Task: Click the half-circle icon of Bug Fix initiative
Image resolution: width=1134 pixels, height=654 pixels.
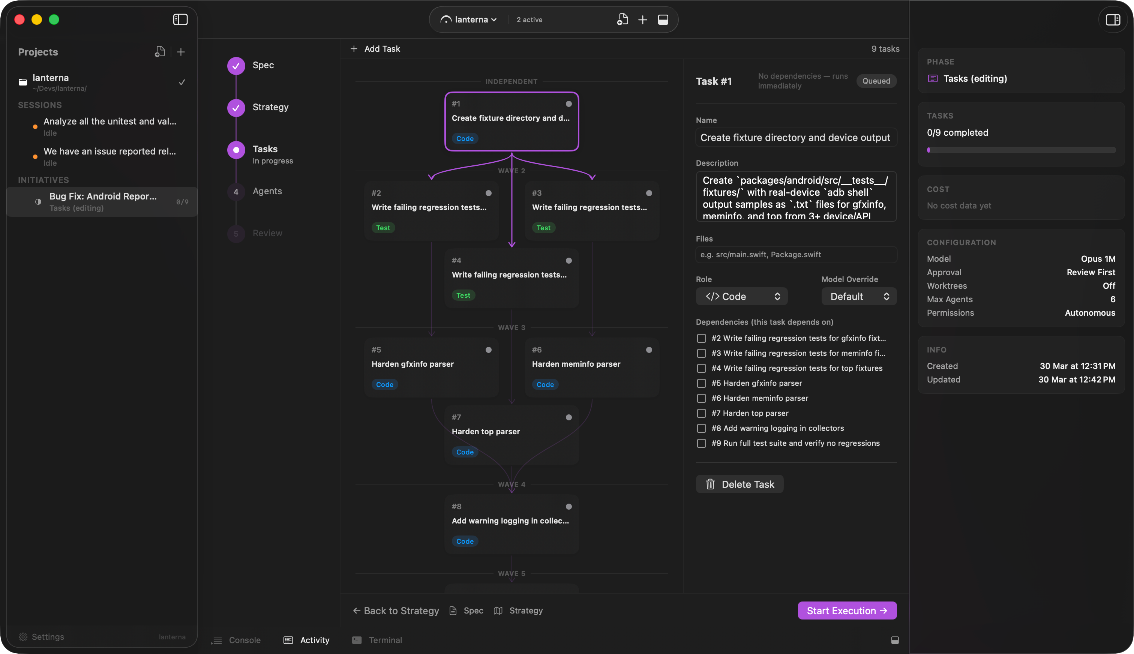Action: pos(38,202)
